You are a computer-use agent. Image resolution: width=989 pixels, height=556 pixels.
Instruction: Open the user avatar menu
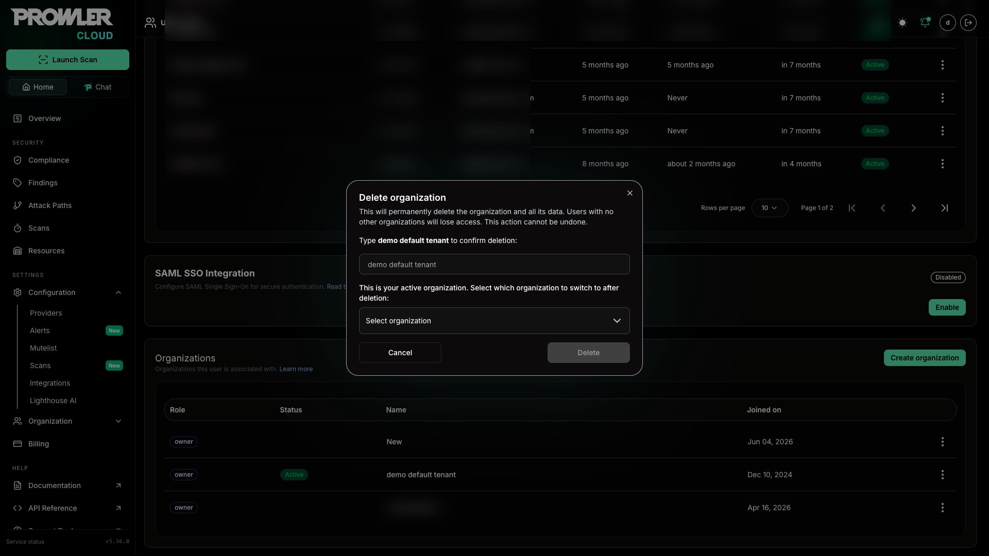click(948, 23)
